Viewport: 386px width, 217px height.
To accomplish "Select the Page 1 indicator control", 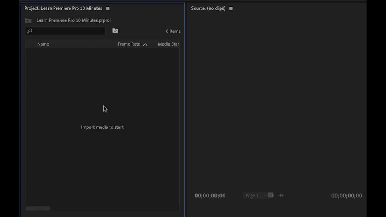I will 252,195.
